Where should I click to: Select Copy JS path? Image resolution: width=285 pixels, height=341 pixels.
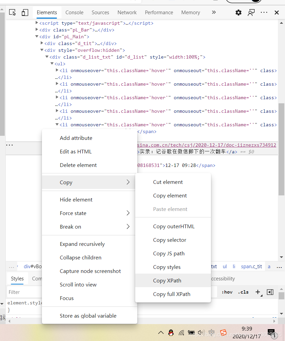[x=173, y=253]
